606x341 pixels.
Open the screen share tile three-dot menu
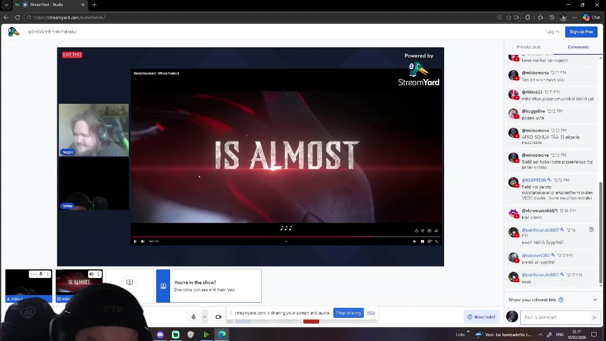click(x=98, y=274)
